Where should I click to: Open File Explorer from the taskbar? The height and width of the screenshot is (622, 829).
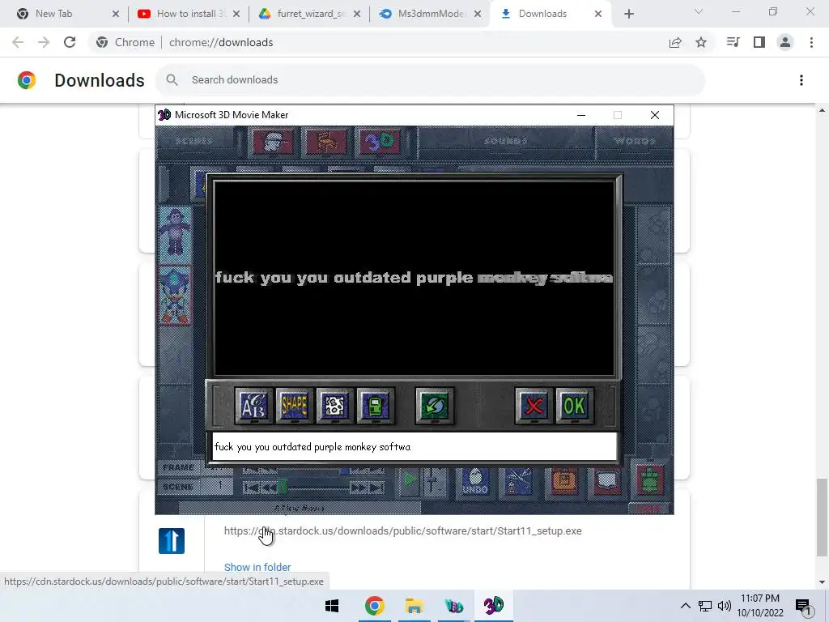pyautogui.click(x=414, y=606)
